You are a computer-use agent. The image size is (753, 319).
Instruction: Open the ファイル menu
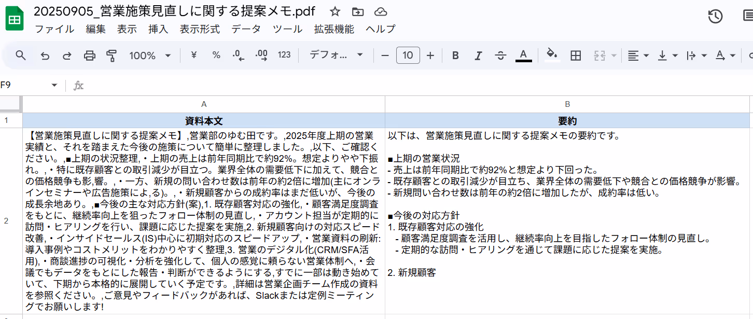[54, 29]
